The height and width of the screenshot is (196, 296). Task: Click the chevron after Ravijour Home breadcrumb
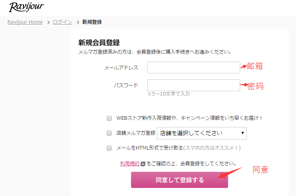click(x=48, y=22)
